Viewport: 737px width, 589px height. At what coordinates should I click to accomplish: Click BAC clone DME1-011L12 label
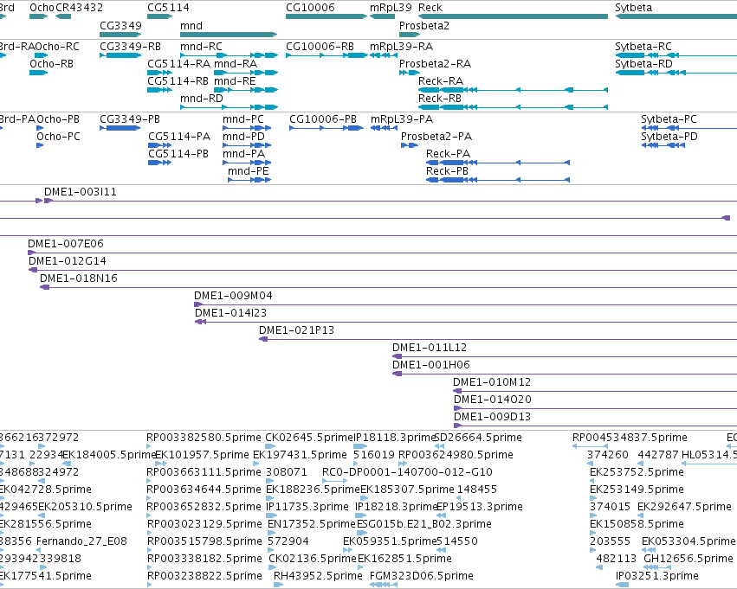pyautogui.click(x=430, y=348)
